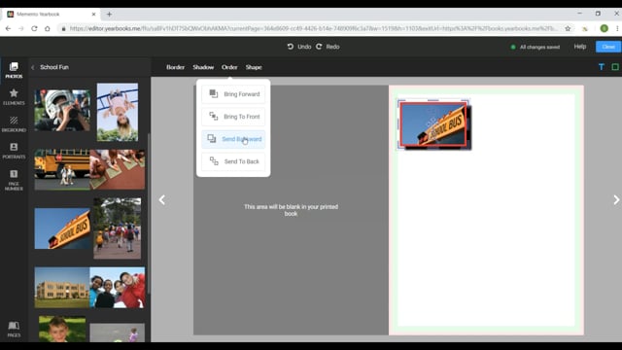Go to next page spread arrow
The height and width of the screenshot is (350, 622).
(x=615, y=199)
